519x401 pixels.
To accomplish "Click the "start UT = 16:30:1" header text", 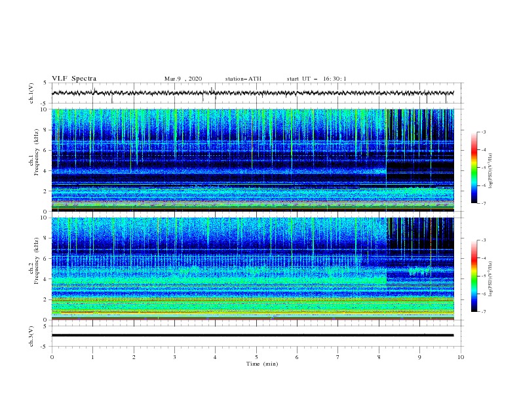I will [x=317, y=79].
